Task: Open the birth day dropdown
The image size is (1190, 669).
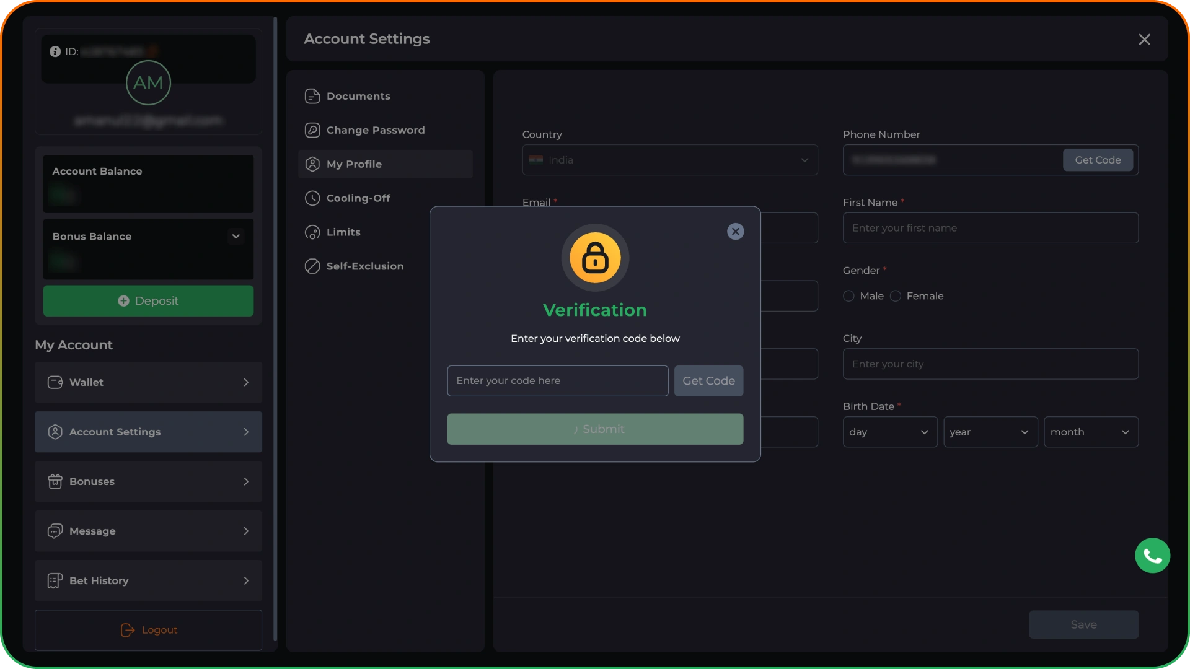Action: (x=890, y=432)
